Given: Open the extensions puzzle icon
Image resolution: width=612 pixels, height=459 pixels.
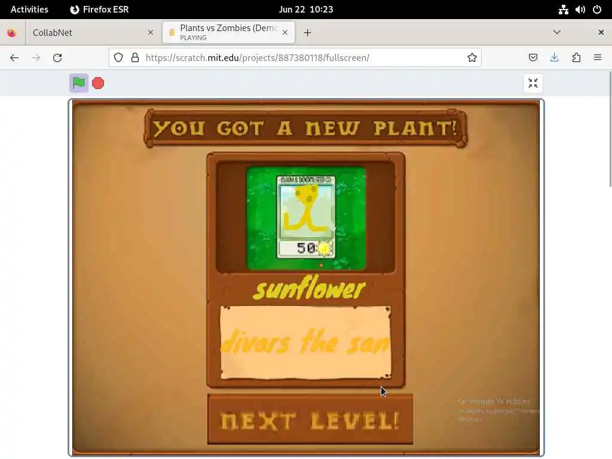Looking at the screenshot, I should (576, 58).
